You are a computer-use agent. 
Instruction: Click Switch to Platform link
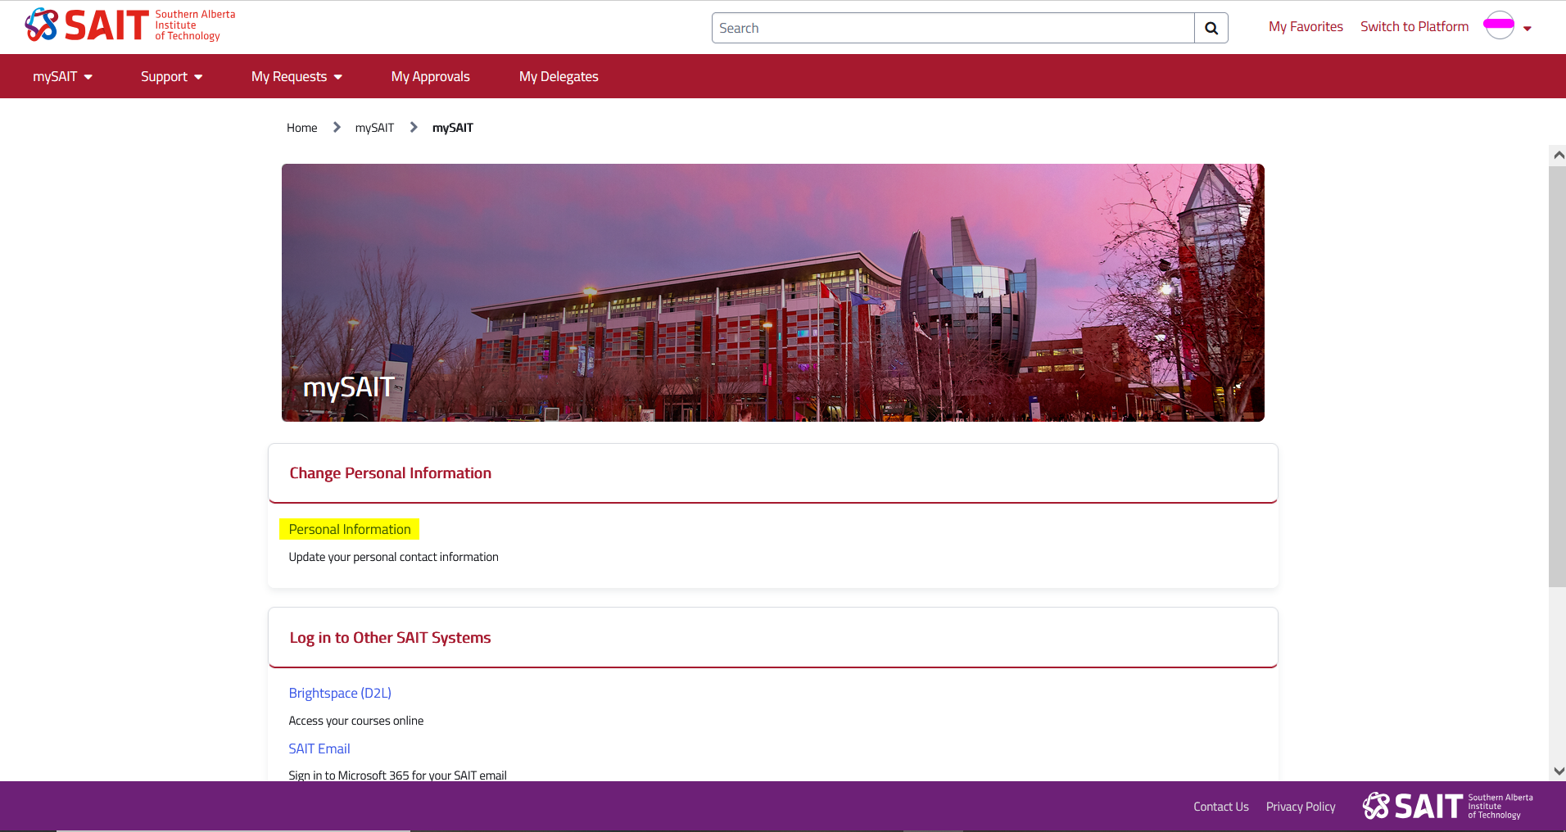coord(1414,27)
